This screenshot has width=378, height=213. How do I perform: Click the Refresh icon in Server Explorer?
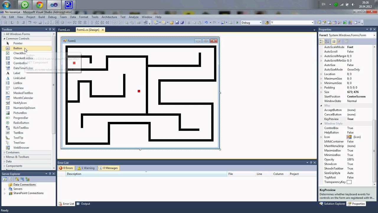pos(5,179)
